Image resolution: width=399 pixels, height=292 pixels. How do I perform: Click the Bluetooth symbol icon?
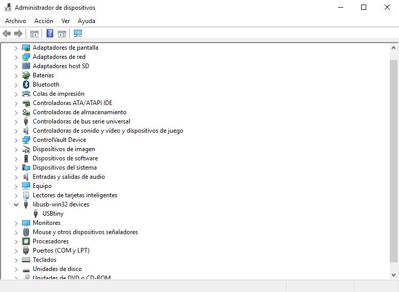coord(26,84)
